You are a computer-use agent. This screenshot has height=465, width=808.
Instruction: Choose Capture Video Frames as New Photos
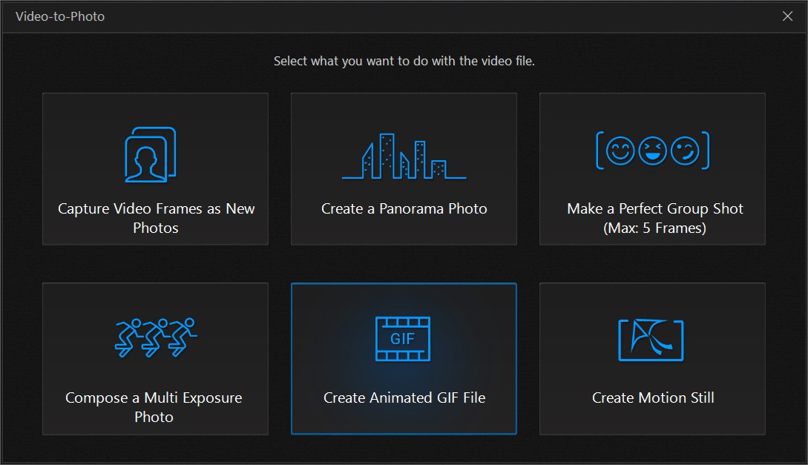click(155, 169)
